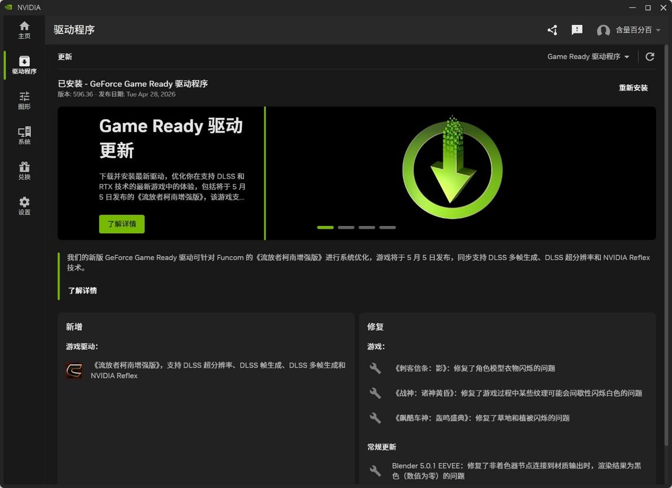Switch to the second carousel slide indicator

click(x=346, y=228)
